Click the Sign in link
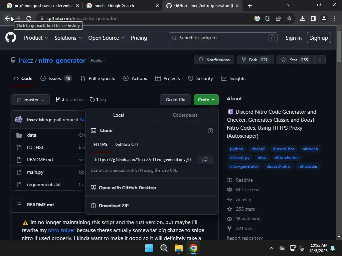 click(293, 38)
